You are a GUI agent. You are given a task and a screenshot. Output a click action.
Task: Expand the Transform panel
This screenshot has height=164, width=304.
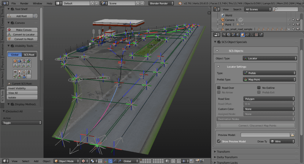pyautogui.click(x=224, y=152)
